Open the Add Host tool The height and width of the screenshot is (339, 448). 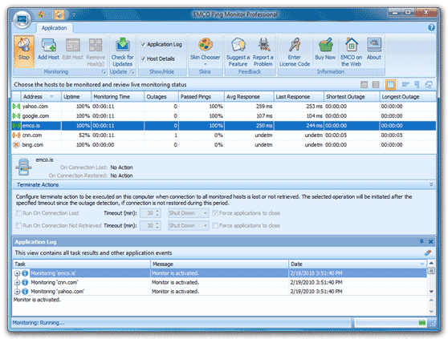coord(48,49)
